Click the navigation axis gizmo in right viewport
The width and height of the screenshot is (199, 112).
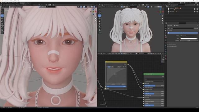160,12
